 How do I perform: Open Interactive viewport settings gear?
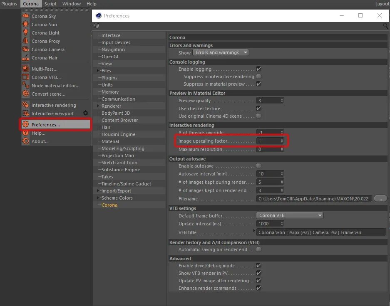pos(86,113)
